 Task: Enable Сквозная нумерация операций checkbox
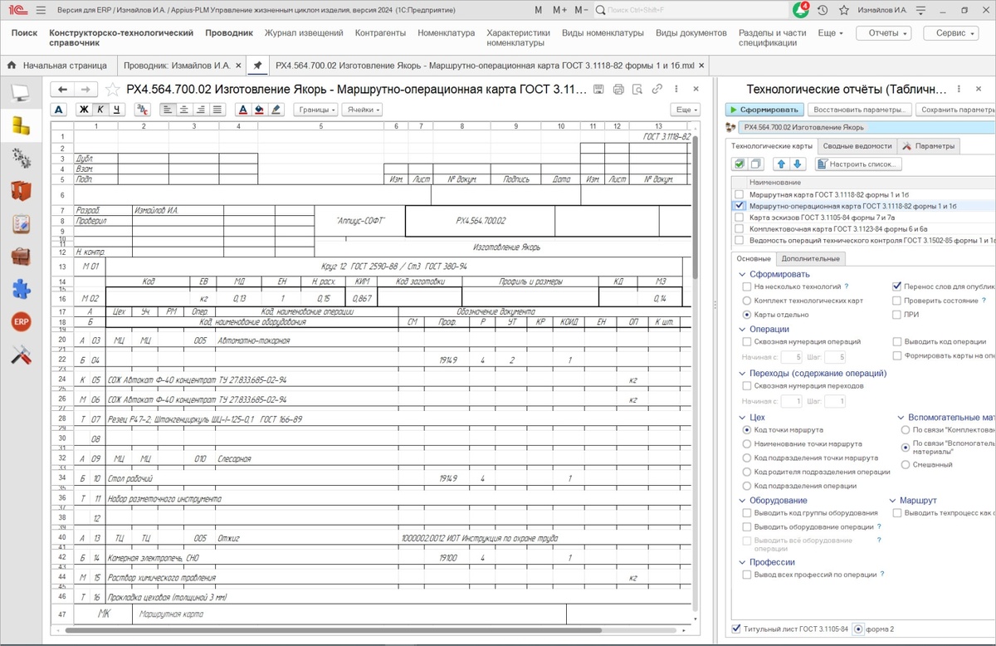pyautogui.click(x=747, y=341)
